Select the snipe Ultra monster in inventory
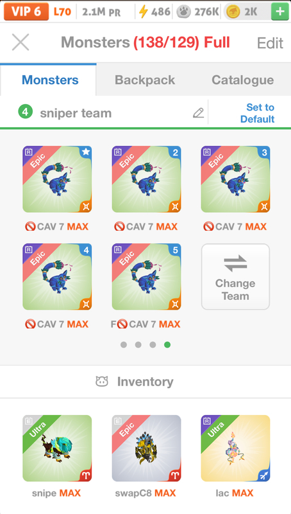This screenshot has width=291, height=514. click(x=57, y=448)
